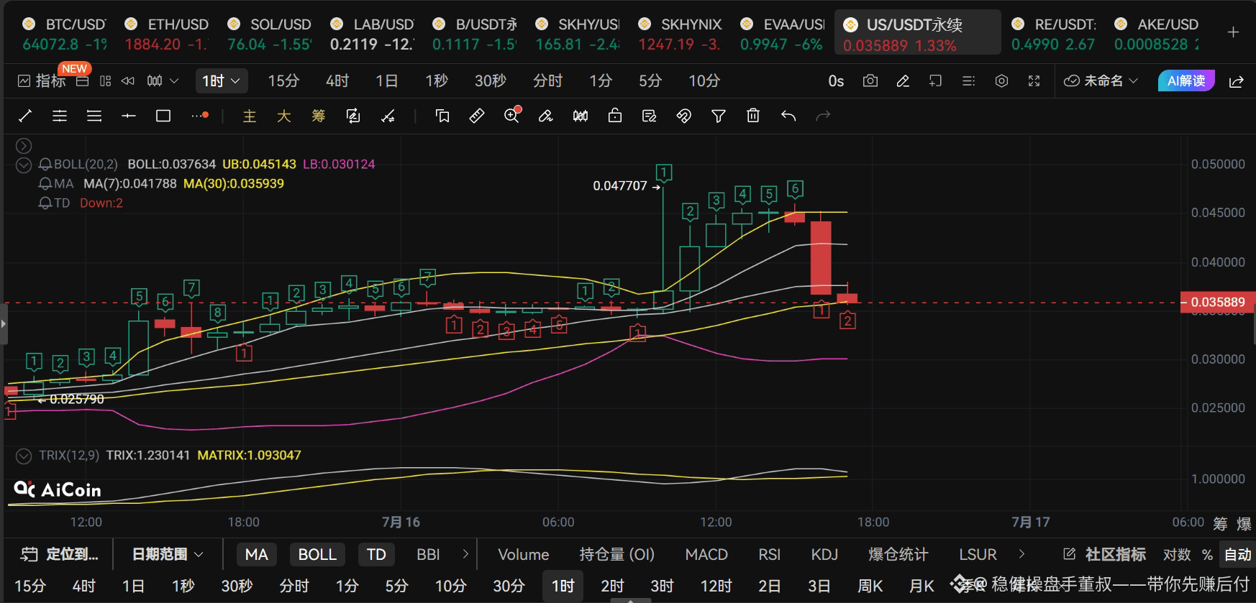
Task: Open the filter funnel icon
Action: [719, 116]
